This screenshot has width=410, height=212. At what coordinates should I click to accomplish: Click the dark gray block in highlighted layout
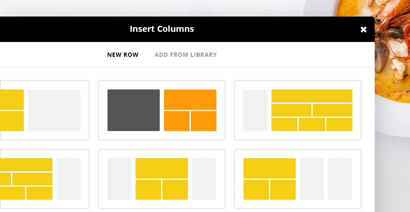133,110
